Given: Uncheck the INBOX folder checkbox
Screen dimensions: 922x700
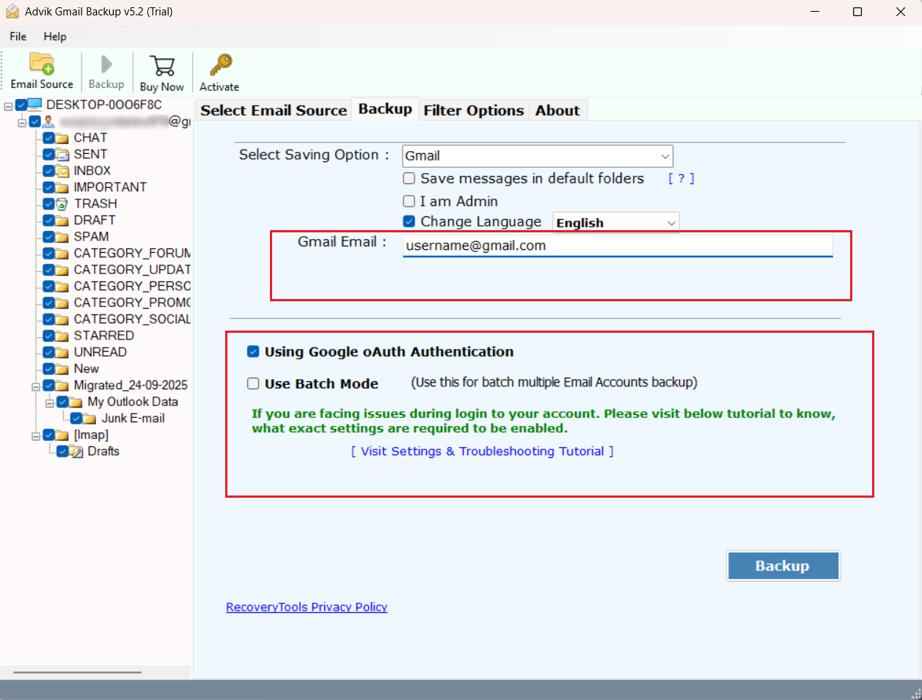Looking at the screenshot, I should (48, 171).
